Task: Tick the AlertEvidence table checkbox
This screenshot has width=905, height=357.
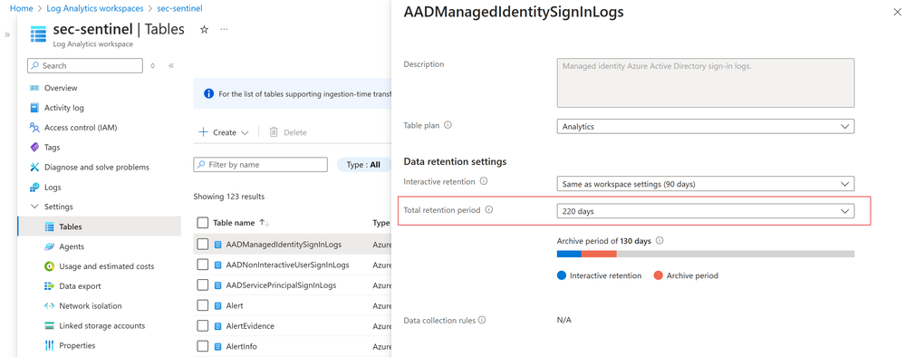Action: pyautogui.click(x=203, y=326)
